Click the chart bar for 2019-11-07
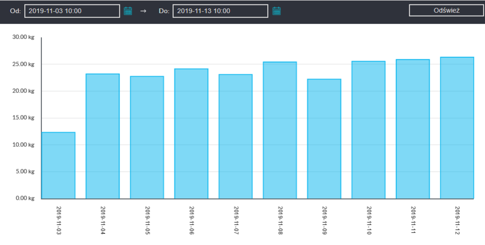The image size is (485, 245). point(235,136)
